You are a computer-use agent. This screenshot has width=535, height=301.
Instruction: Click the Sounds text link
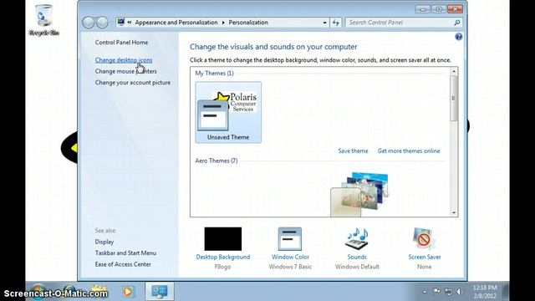point(357,257)
